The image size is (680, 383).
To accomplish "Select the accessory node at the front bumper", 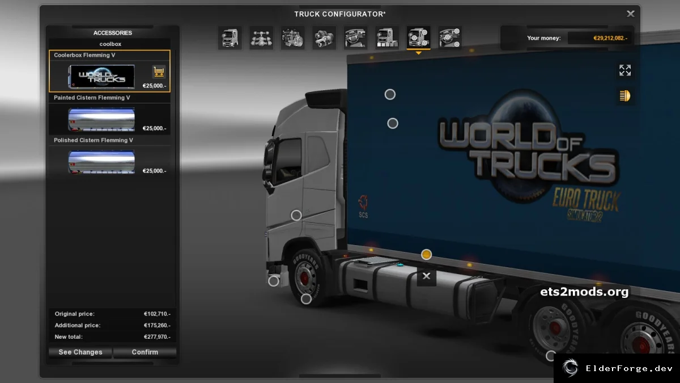I will pos(274,281).
